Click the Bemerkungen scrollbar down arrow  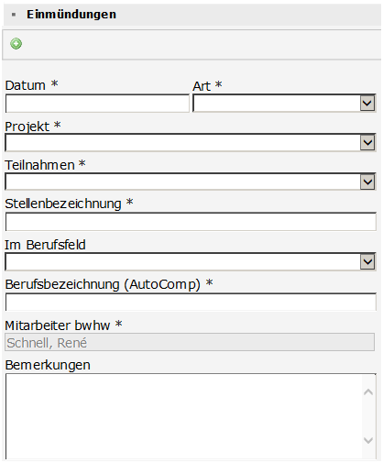click(368, 440)
